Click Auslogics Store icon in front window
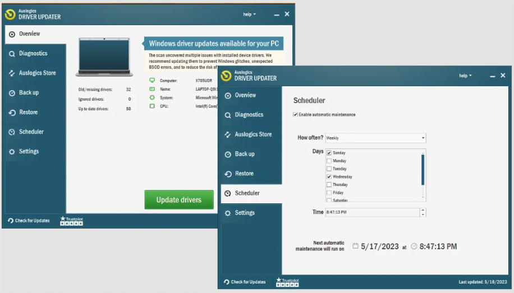Screen dimensions: 514x293 228,134
